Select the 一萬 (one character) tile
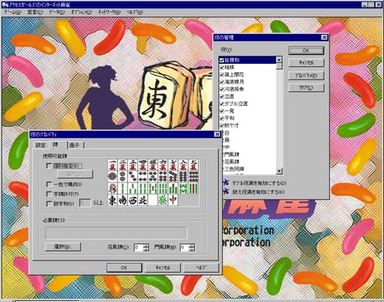Screen dimensions: 384x302 coord(113,165)
